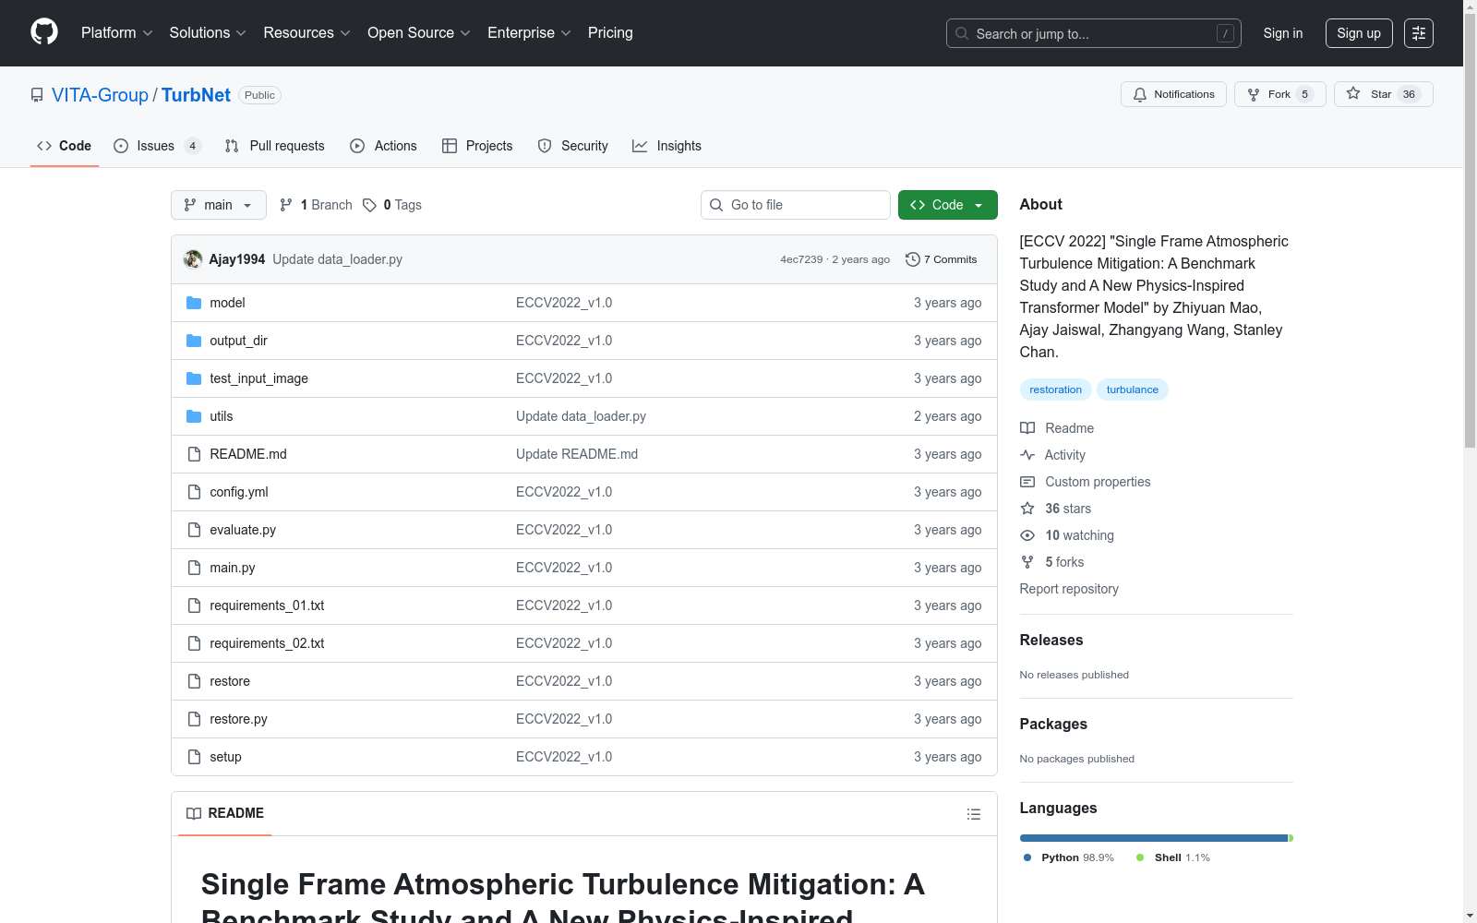Image resolution: width=1477 pixels, height=923 pixels.
Task: Click the restoration topic tag
Action: click(x=1055, y=390)
